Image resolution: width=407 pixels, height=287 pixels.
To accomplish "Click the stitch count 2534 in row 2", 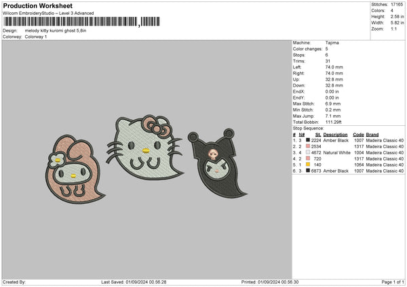I will tap(316, 147).
